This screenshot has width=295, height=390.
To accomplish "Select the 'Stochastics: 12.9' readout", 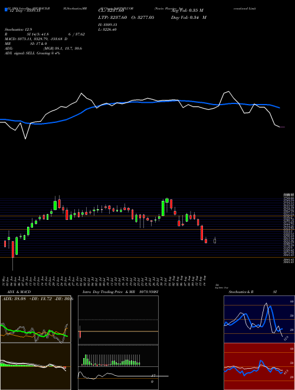I will tap(18, 30).
